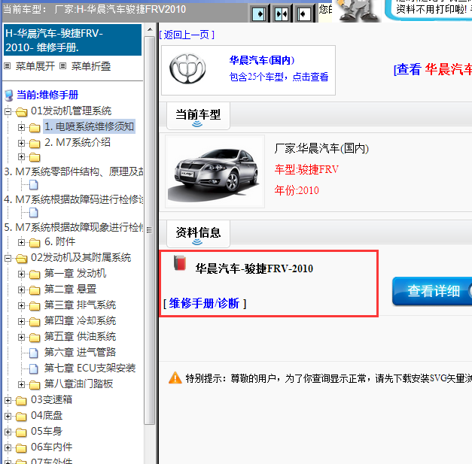
Task: Click folder icon of 01发动机管理系统
Action: 21,112
